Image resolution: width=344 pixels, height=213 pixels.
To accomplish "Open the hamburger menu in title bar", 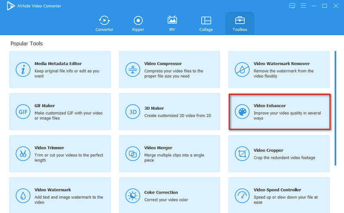I will [303, 6].
